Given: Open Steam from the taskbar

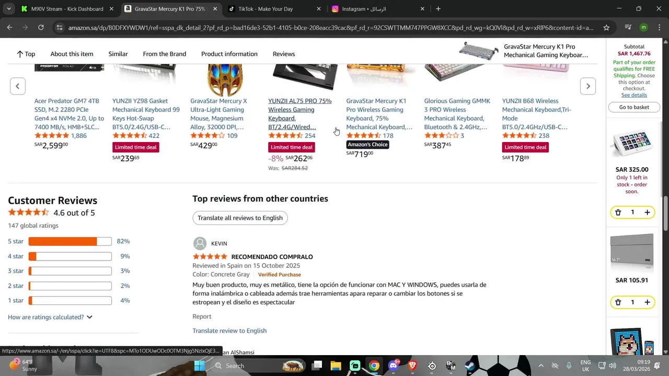Looking at the screenshot, I should pos(470,366).
